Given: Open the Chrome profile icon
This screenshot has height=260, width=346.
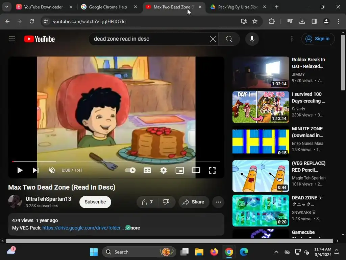Looking at the screenshot, I should tap(326, 21).
